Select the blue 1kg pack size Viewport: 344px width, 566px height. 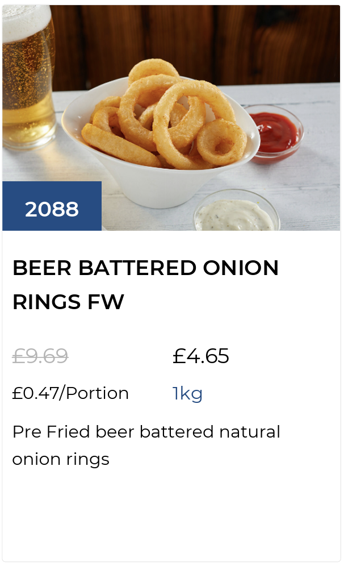pos(188,393)
